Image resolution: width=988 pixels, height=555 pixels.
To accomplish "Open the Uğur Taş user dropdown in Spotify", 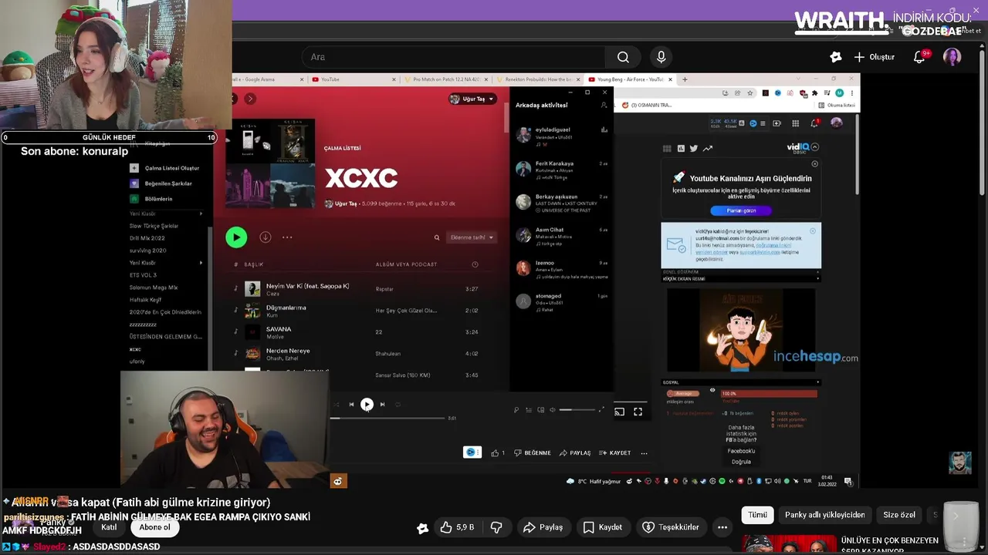I will click(x=472, y=99).
